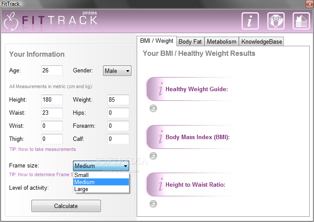Click the Body Mass Index (BMI) heading

tap(197, 137)
